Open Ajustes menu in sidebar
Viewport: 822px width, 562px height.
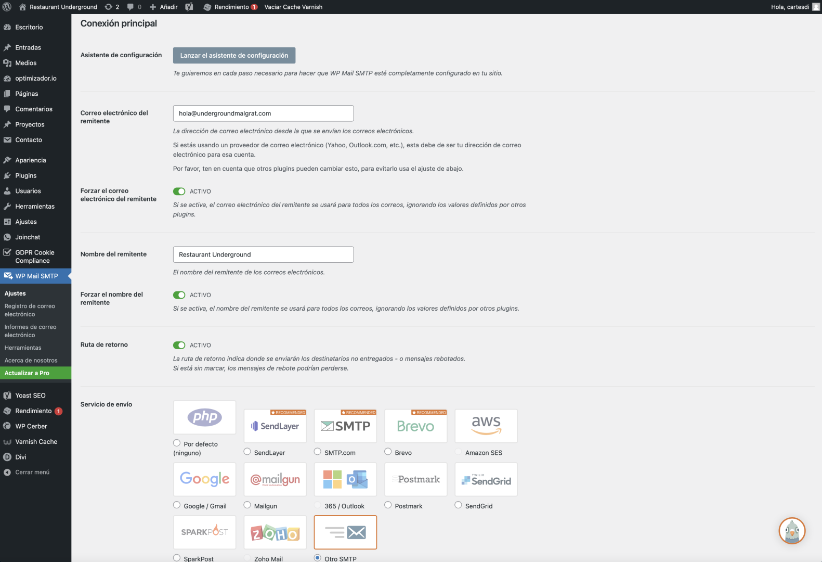coord(35,222)
